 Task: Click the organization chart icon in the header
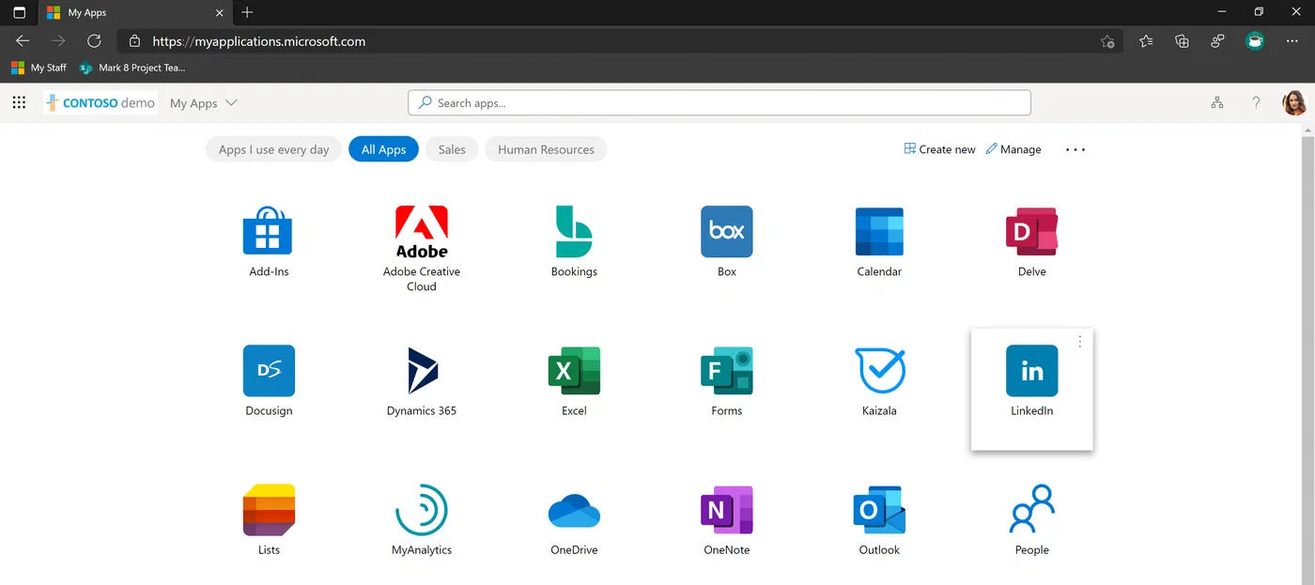[1217, 103]
